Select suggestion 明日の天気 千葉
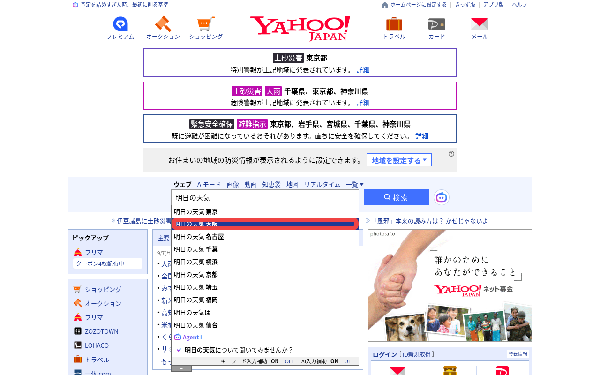 (x=265, y=249)
